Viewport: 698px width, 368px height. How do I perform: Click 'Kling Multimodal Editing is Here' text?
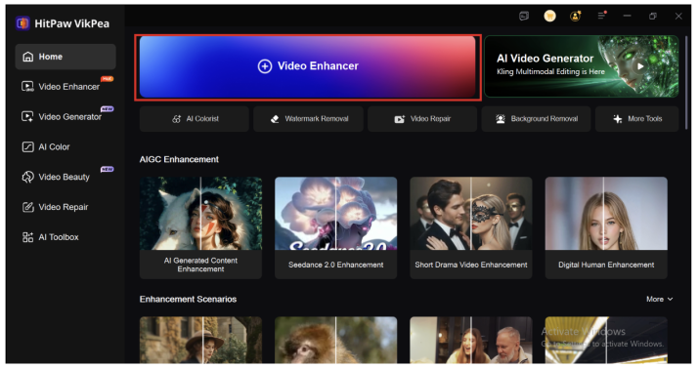click(550, 71)
